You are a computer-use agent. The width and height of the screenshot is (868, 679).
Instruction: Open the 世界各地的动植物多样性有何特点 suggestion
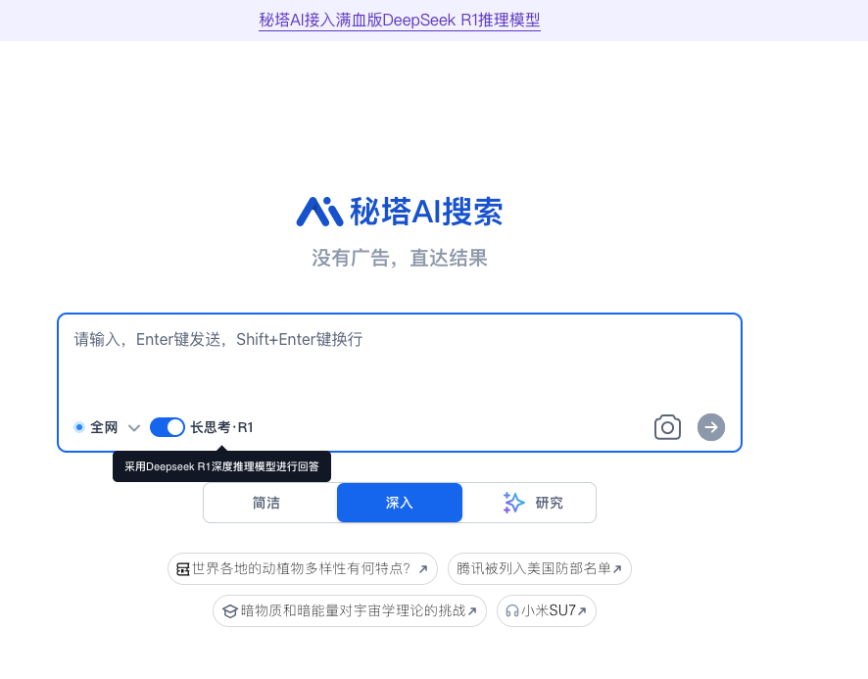(301, 568)
